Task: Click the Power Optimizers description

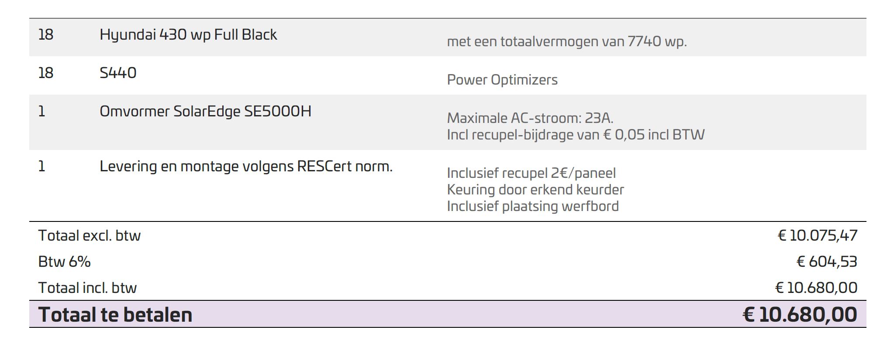Action: tap(502, 80)
